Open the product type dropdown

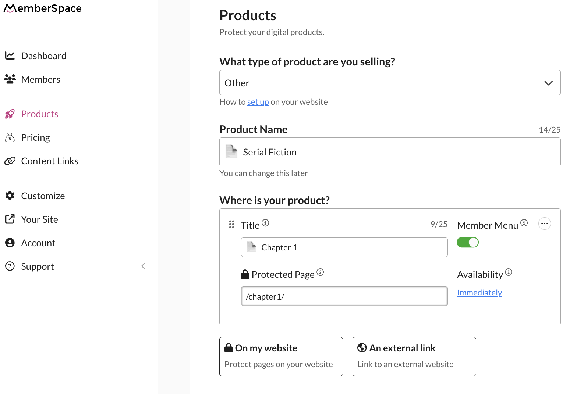click(390, 83)
